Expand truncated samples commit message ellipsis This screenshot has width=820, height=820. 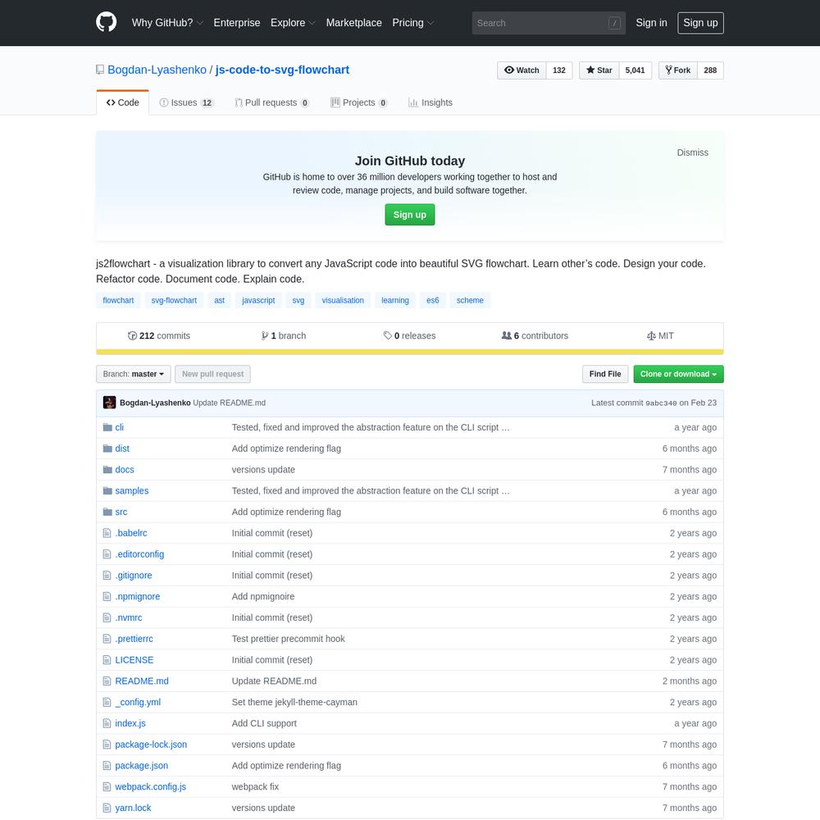pyautogui.click(x=505, y=490)
